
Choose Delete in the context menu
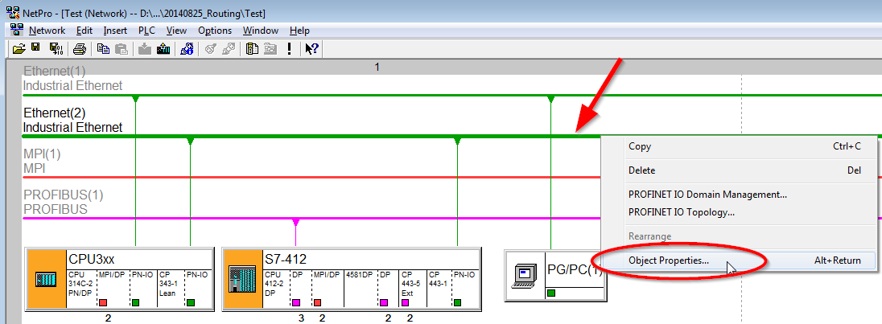739,170
